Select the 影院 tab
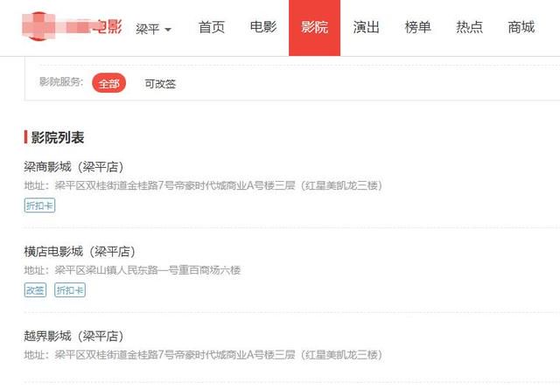560x390 pixels. tap(314, 28)
